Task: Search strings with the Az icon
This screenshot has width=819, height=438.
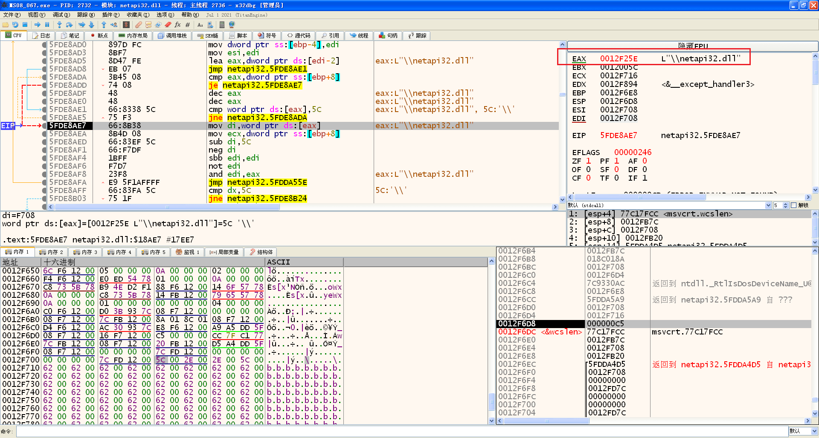Action: (x=200, y=25)
